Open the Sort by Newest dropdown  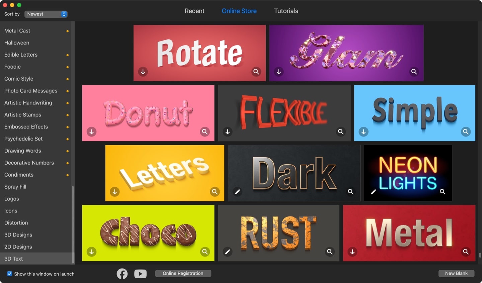click(x=46, y=14)
